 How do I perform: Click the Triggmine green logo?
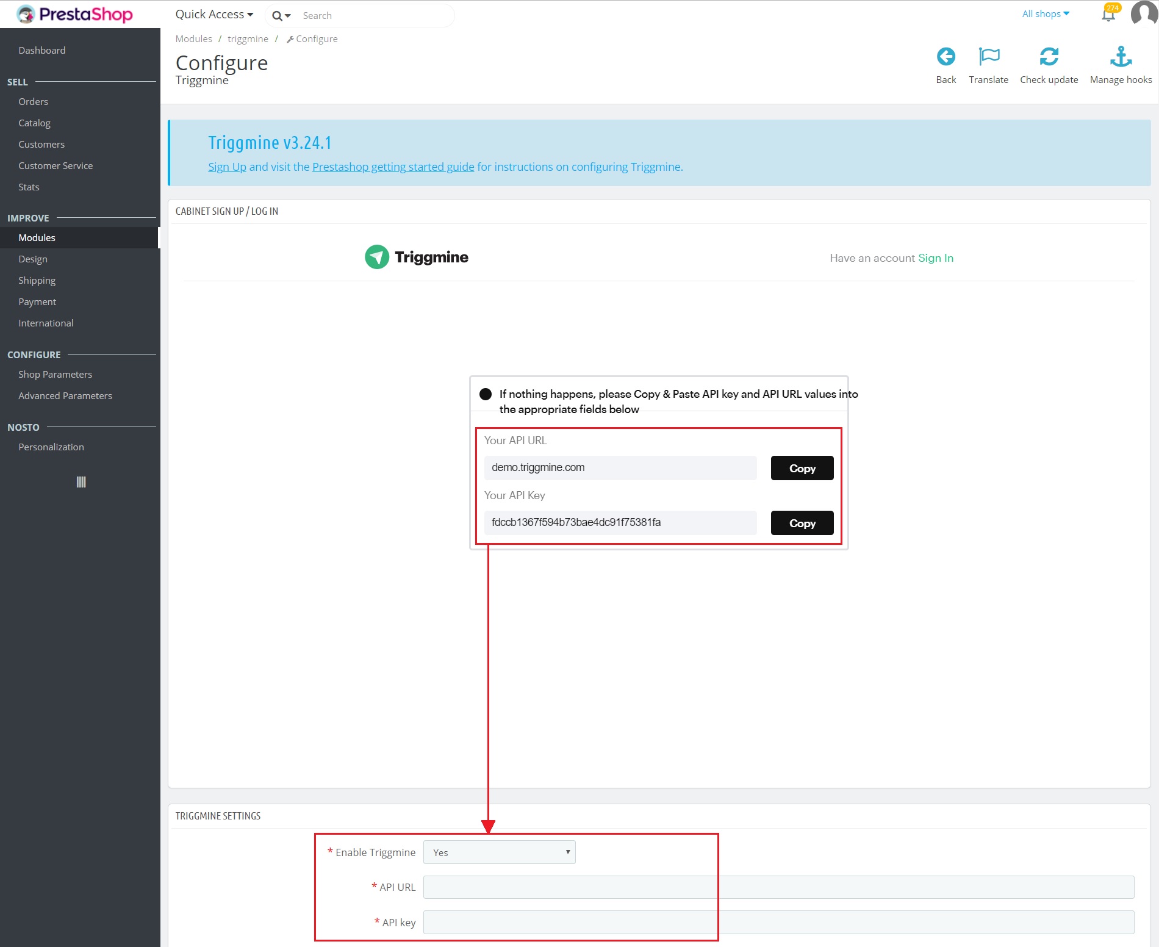[417, 257]
